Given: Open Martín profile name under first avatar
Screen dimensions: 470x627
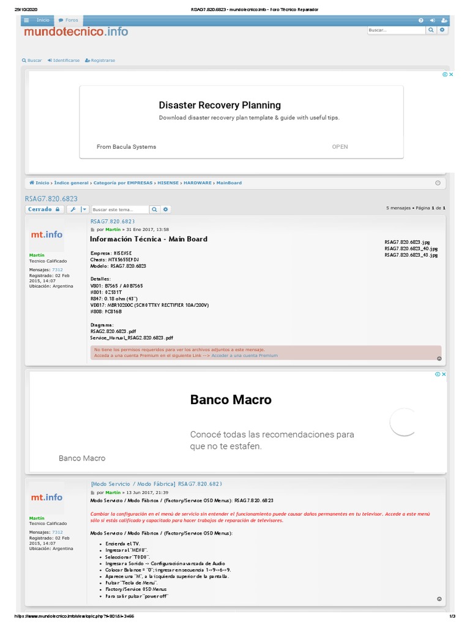Looking at the screenshot, I should tap(37, 255).
